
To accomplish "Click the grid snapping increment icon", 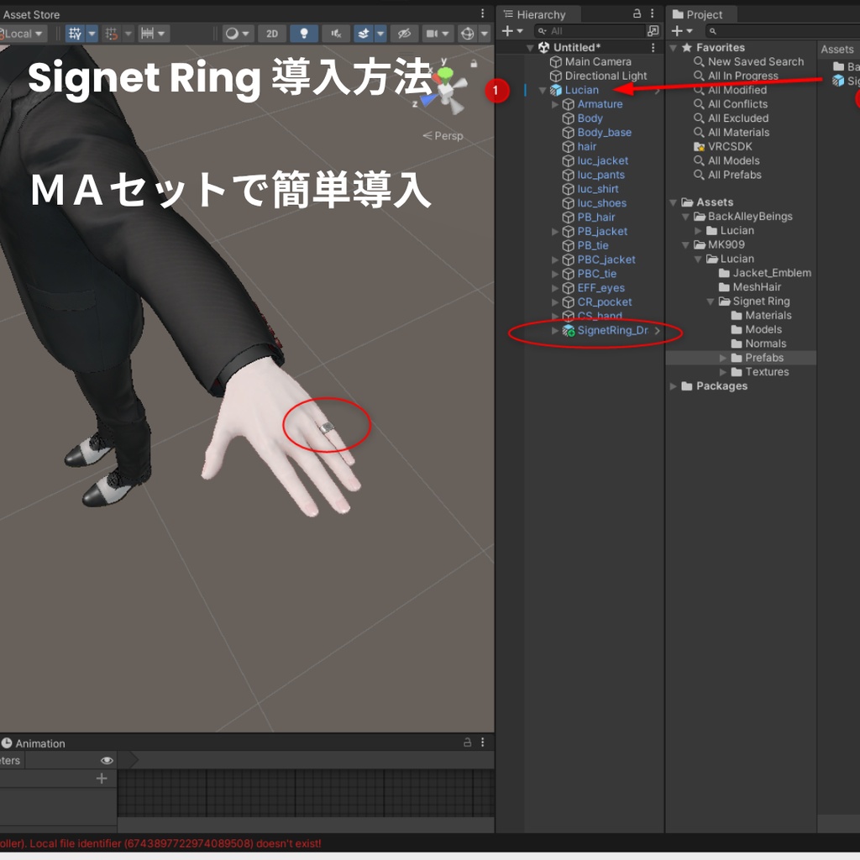I will 112,34.
